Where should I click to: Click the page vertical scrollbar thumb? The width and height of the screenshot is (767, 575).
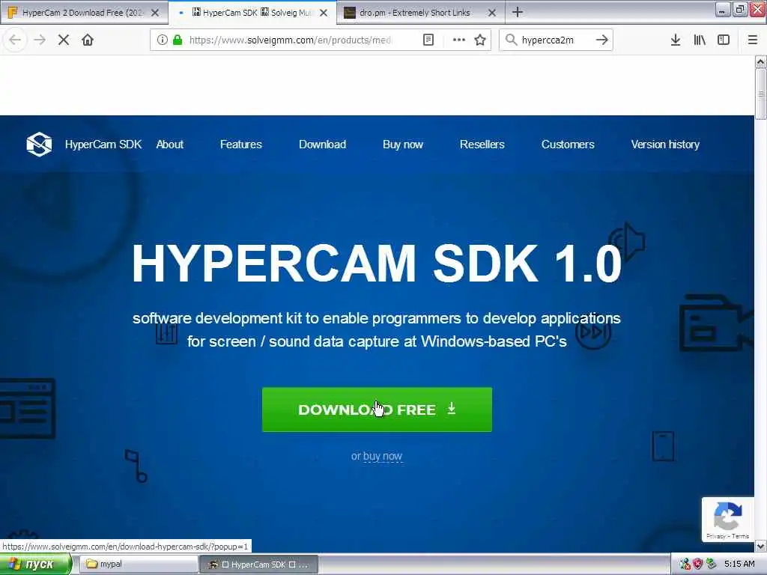click(761, 94)
